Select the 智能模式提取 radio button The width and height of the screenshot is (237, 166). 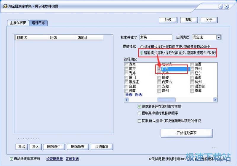pos(142,53)
